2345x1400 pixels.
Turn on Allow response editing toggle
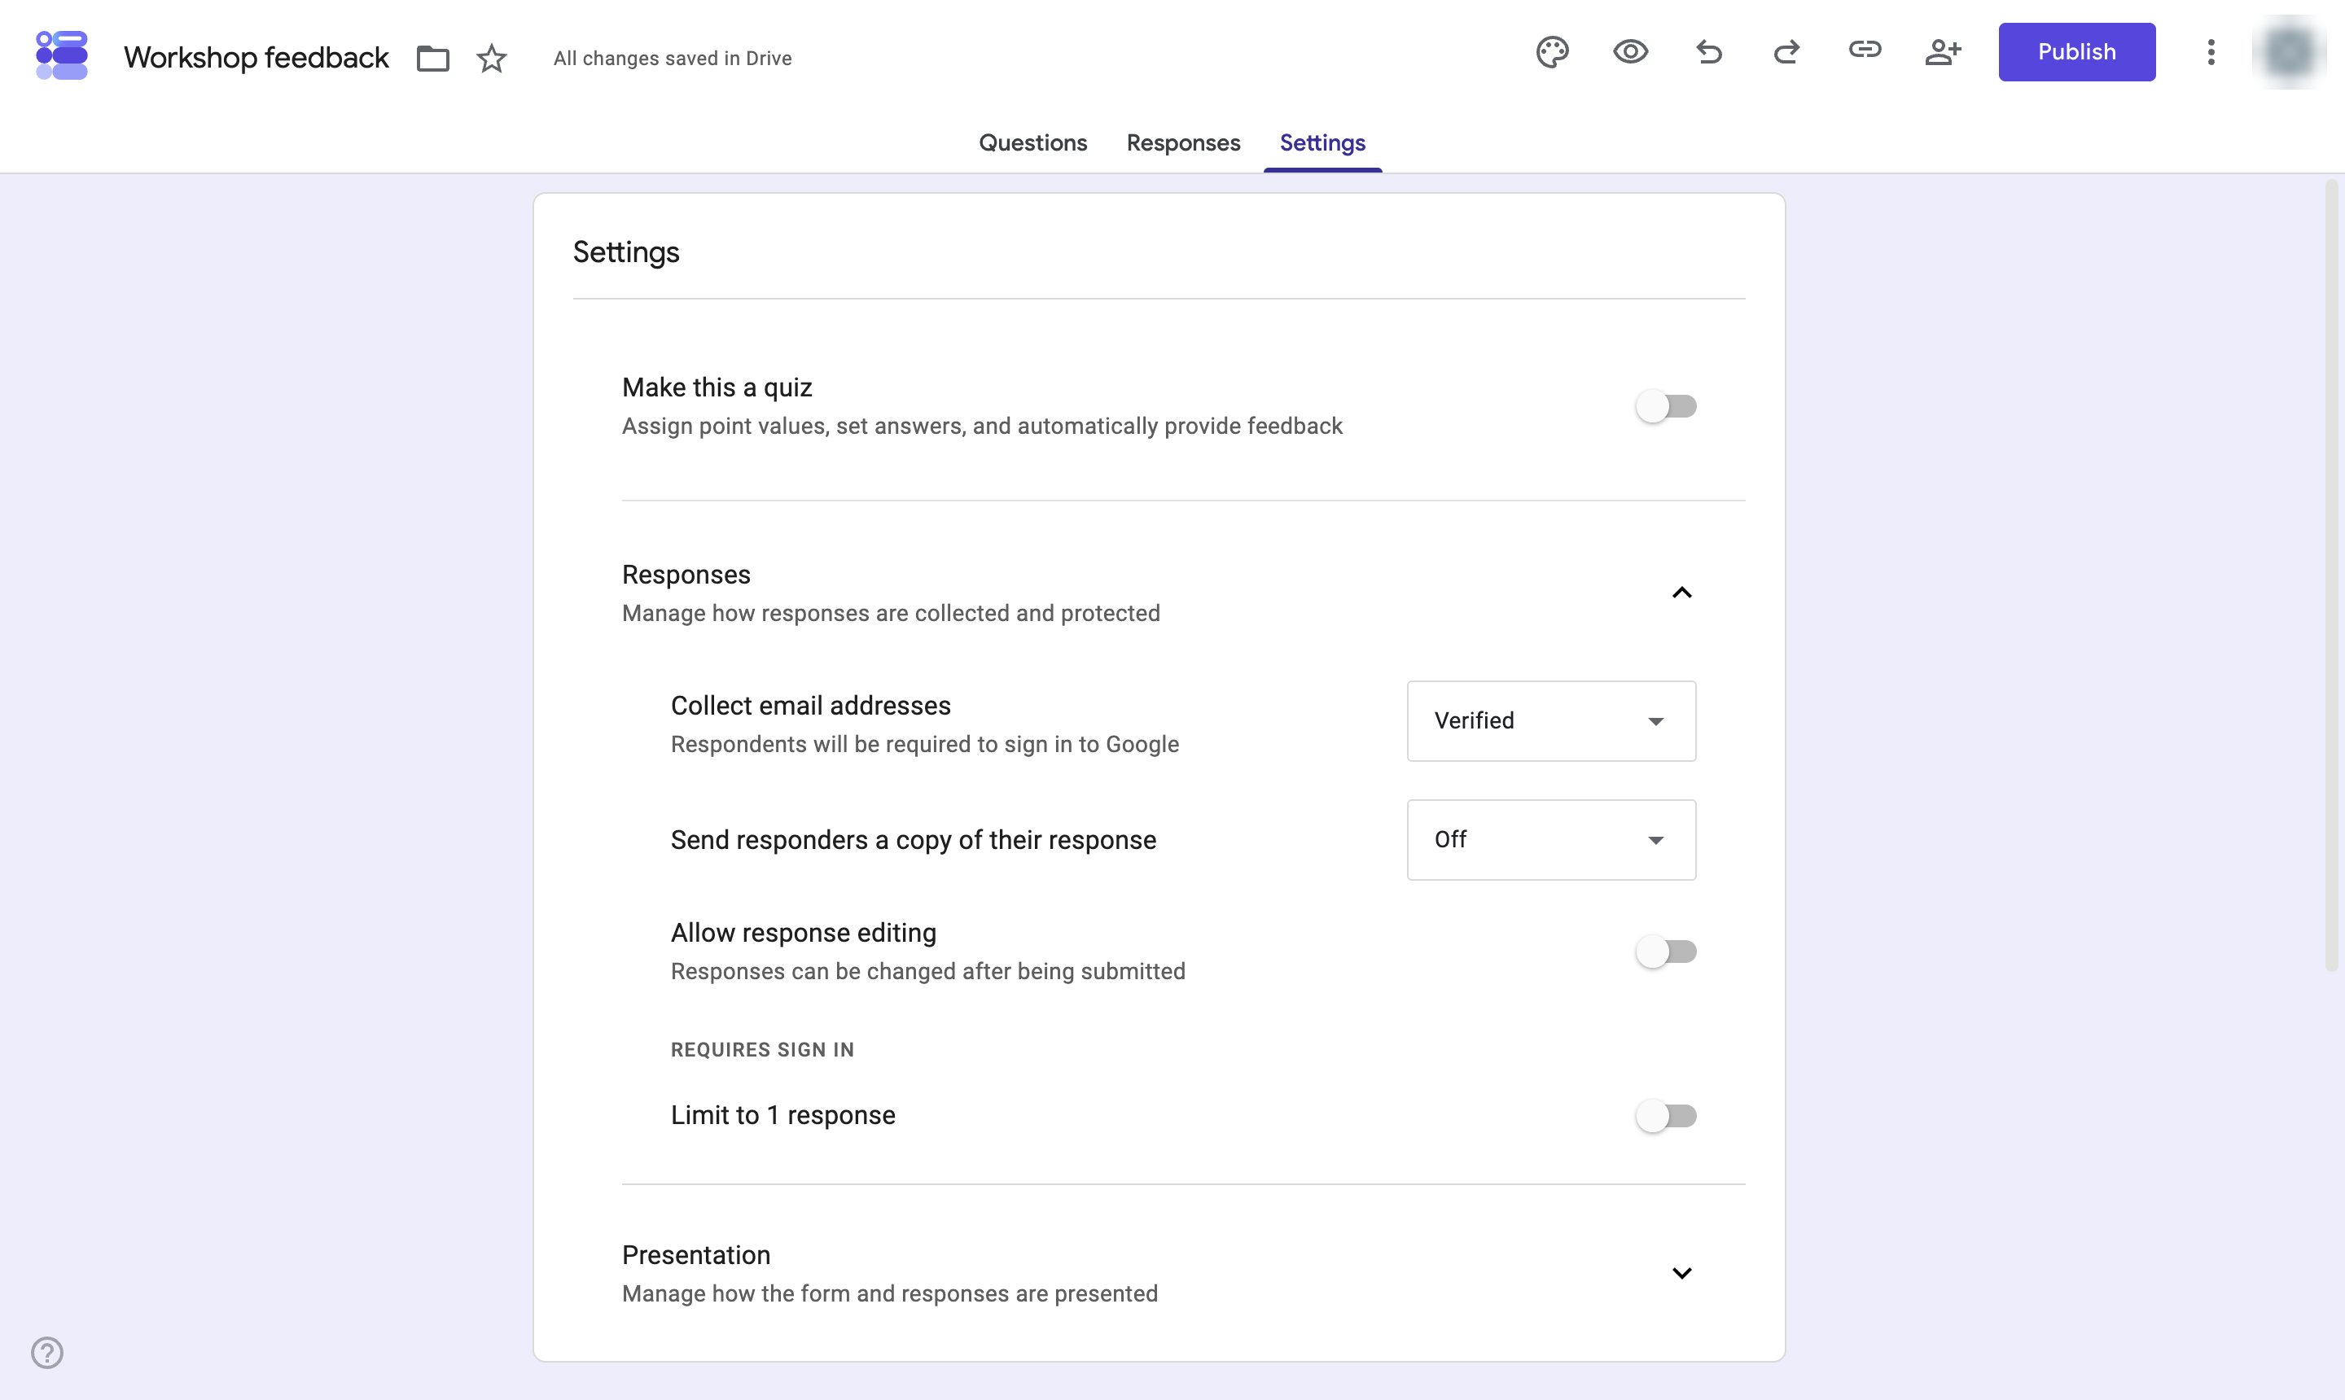click(1667, 952)
